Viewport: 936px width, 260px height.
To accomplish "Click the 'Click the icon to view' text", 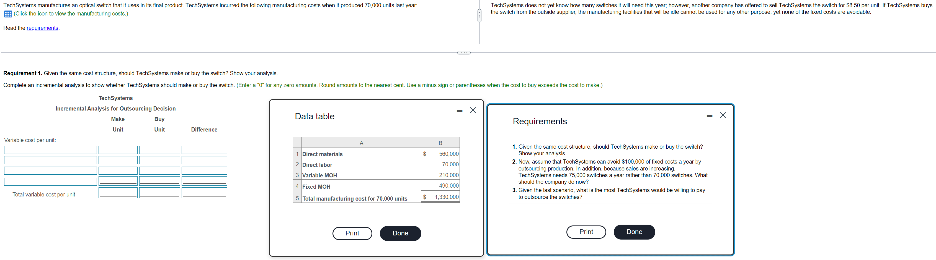I will tap(71, 14).
